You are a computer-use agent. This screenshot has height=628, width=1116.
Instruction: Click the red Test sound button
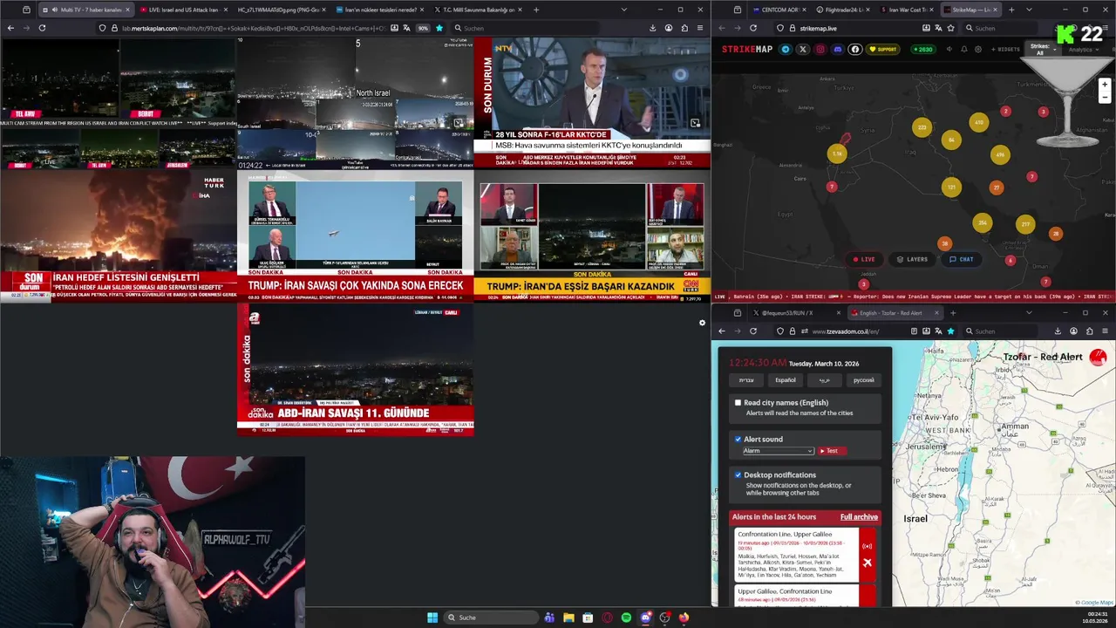[x=832, y=451]
